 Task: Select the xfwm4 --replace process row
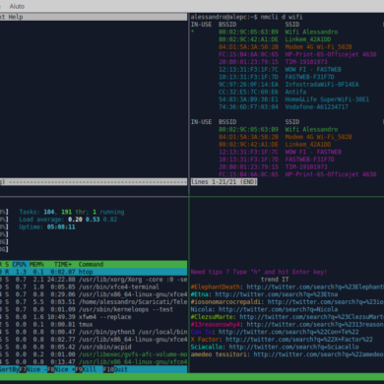(x=94, y=317)
